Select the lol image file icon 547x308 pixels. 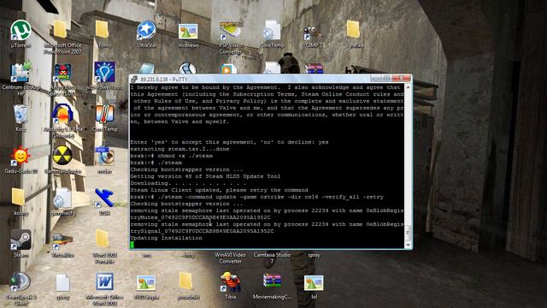pyautogui.click(x=314, y=283)
